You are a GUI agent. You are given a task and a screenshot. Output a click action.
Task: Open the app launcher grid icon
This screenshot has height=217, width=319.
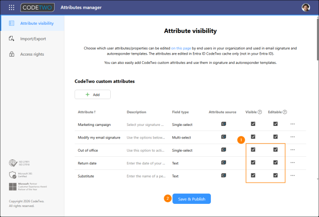12,8
